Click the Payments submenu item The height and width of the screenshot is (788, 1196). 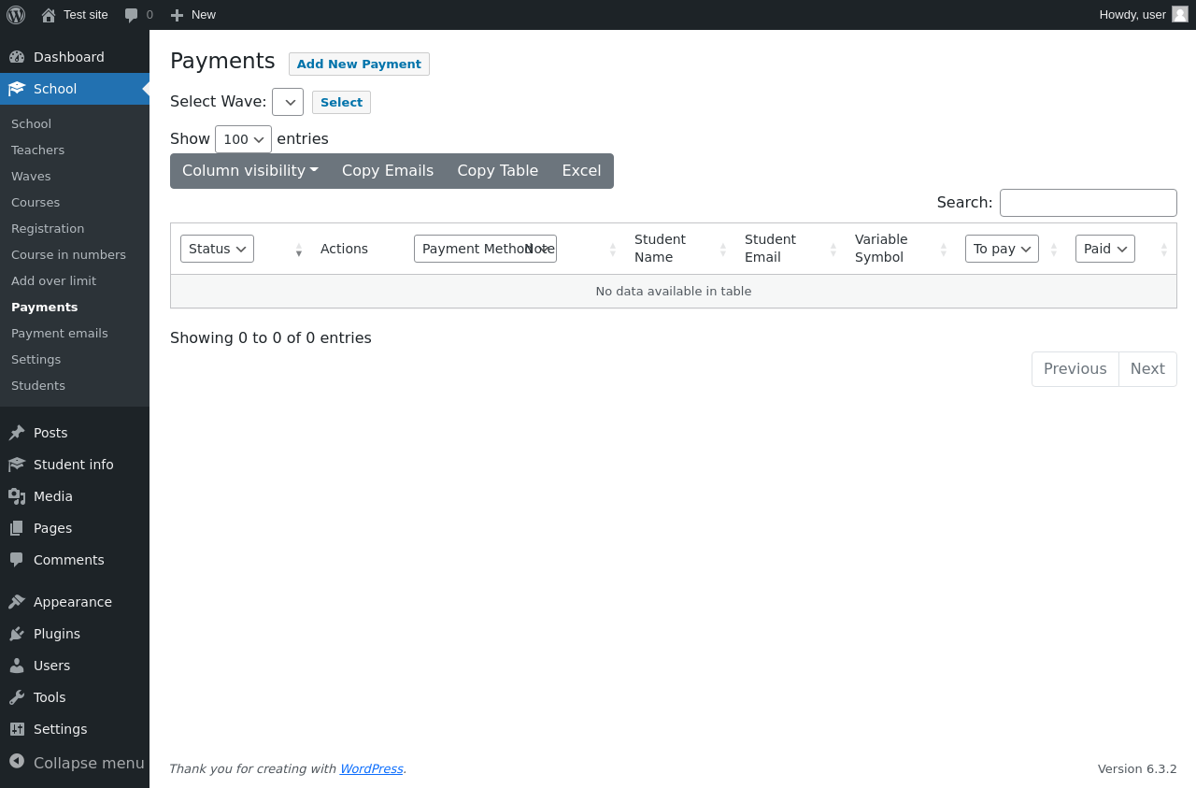pos(45,307)
